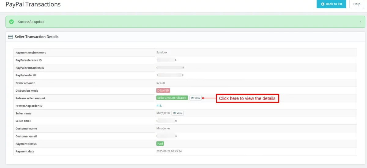Click the PayPal Transactions page title

pos(33,4)
